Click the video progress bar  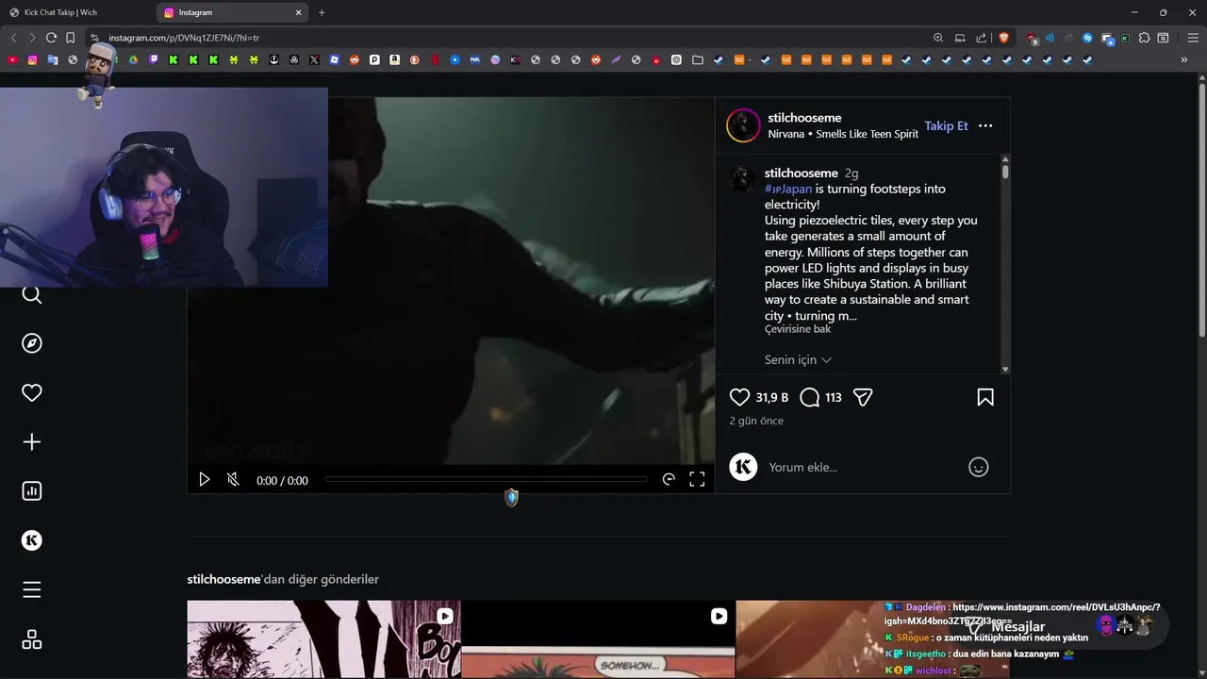[x=486, y=479]
